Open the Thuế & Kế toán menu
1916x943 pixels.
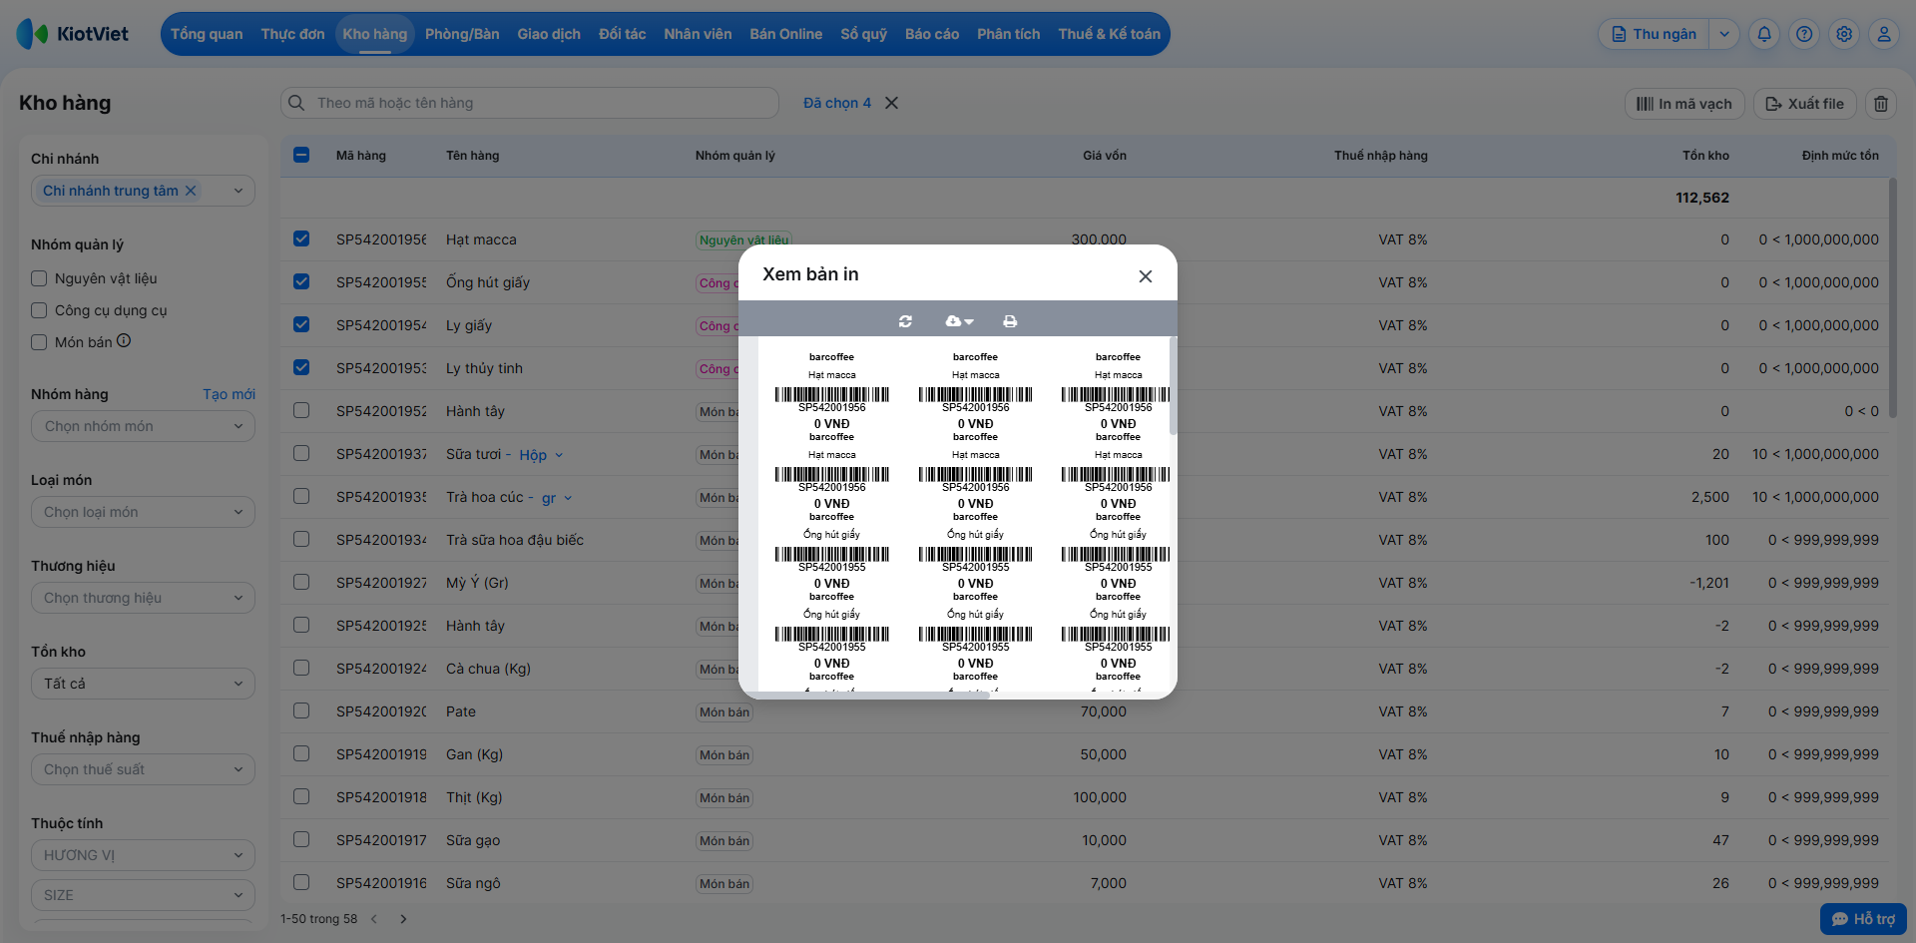(1110, 34)
